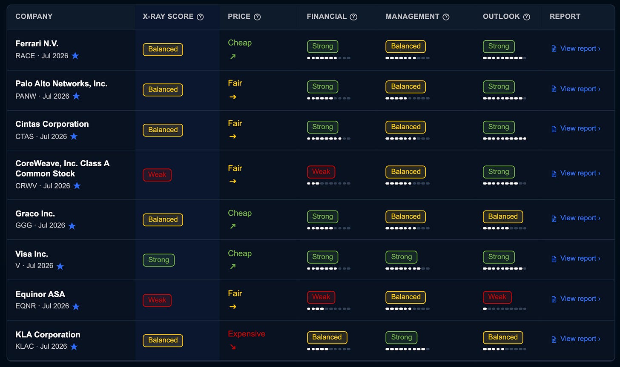Click Equinor's Weak outlook badge
This screenshot has width=620, height=367.
(x=497, y=297)
